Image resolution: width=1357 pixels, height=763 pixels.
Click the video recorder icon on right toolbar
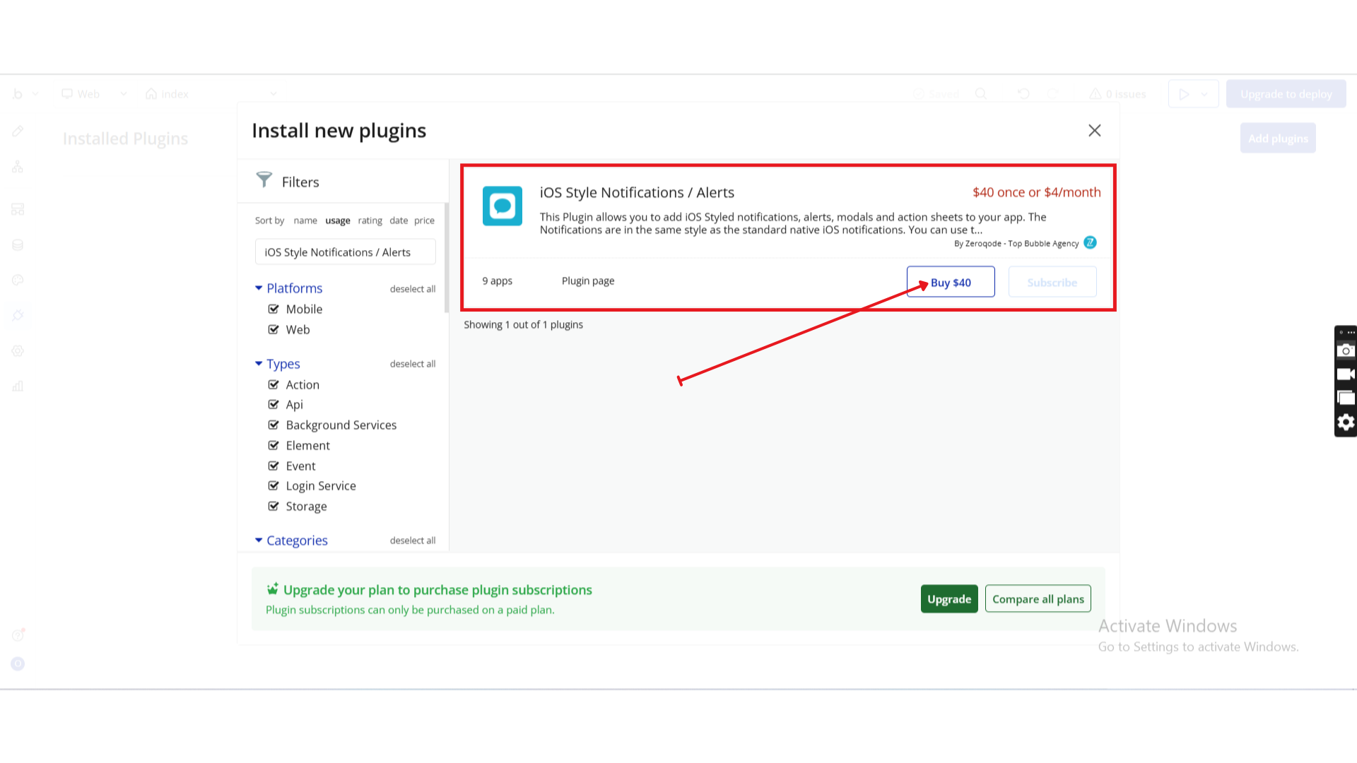(x=1346, y=374)
